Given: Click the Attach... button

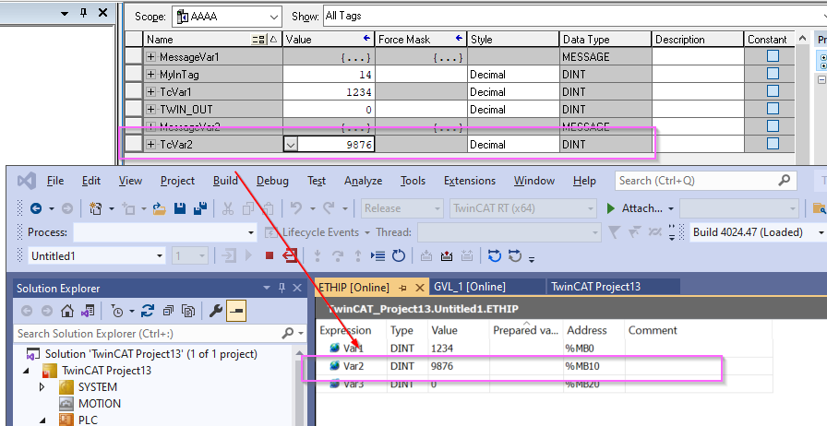Looking at the screenshot, I should click(641, 208).
